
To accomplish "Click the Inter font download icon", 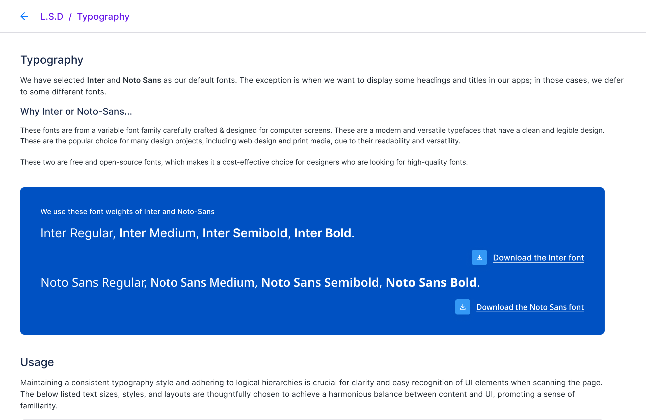I will pos(479,257).
